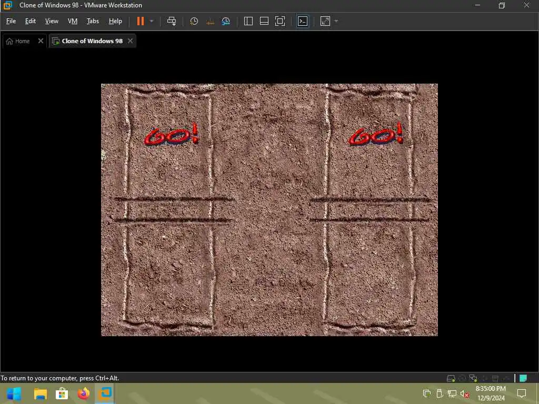539x404 pixels.
Task: Click the stretch guest display icon
Action: 325,21
